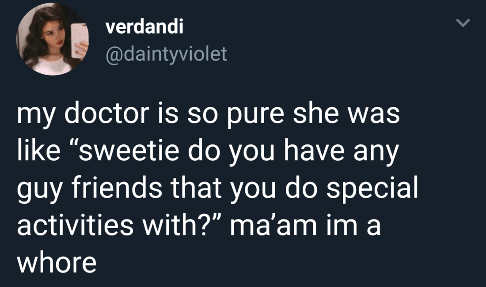Open the verdandi display name link
Viewport: 486px width, 287px height.
pyautogui.click(x=144, y=27)
